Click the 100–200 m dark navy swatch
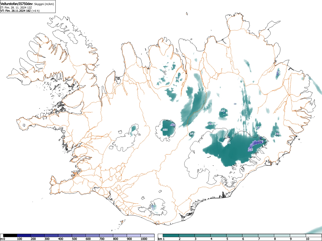Screen dimensions: 322x241 (x=24, y=235)
